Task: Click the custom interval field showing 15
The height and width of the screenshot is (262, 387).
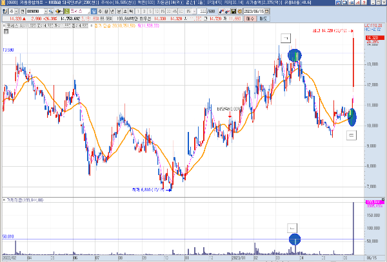Action: [188, 12]
